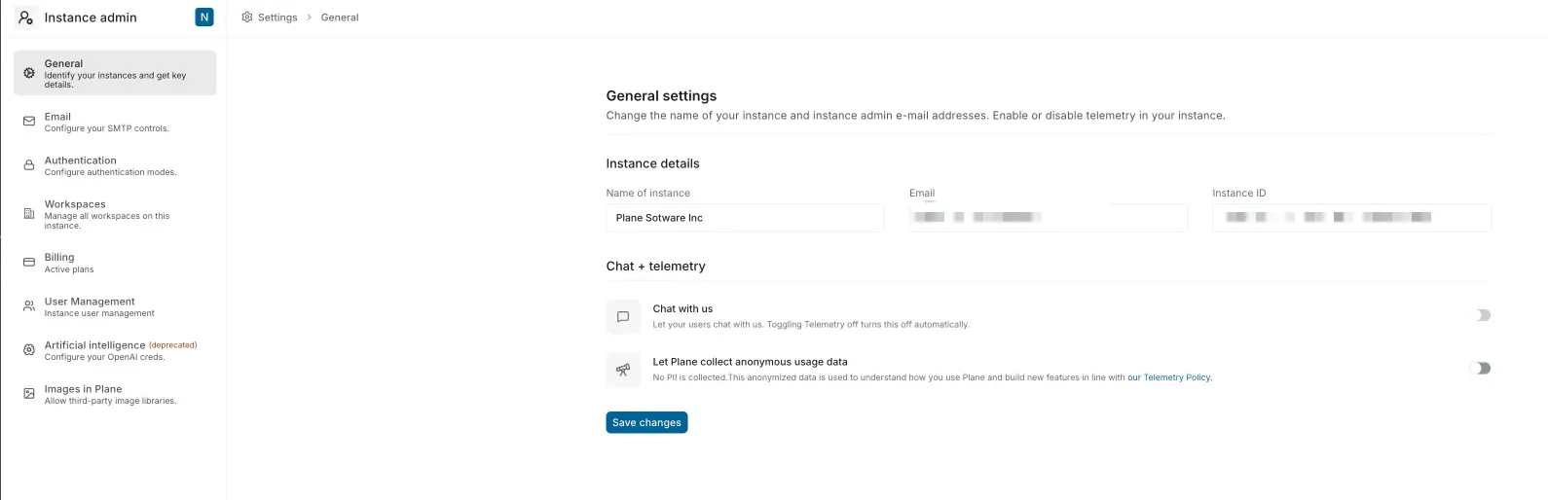Go to Images in Plane settings
This screenshot has height=500, width=1548.
(109, 394)
